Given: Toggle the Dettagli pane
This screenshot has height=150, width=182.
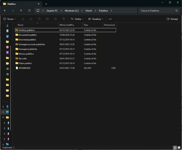Looking at the screenshot, I should point(172,19).
